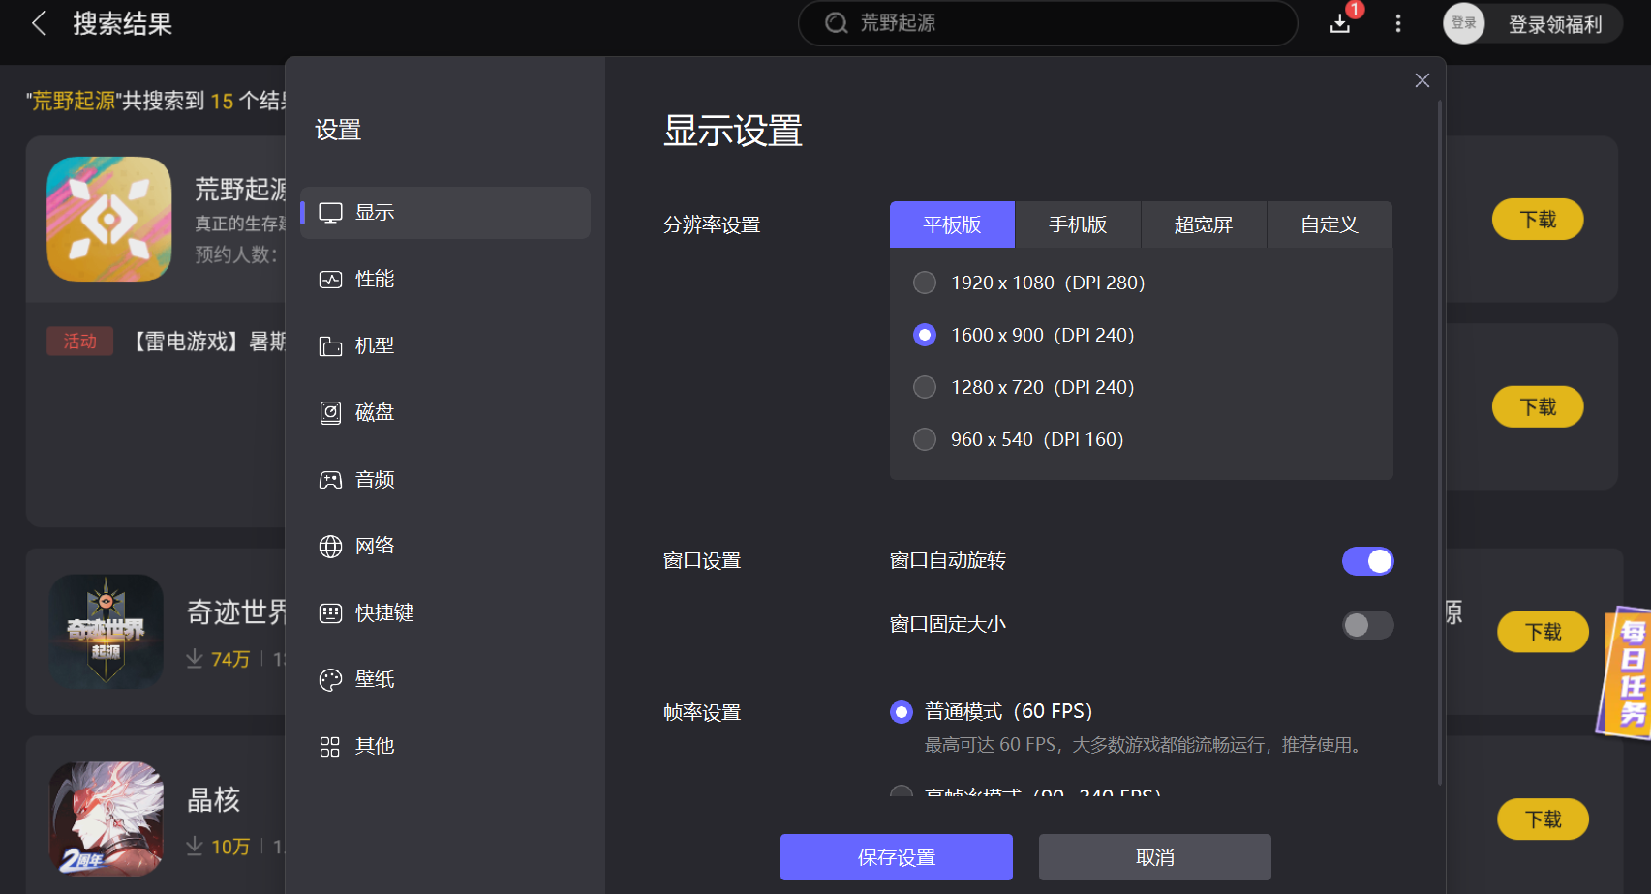This screenshot has width=1651, height=894.
Task: Close the settings dialog
Action: (x=1422, y=80)
